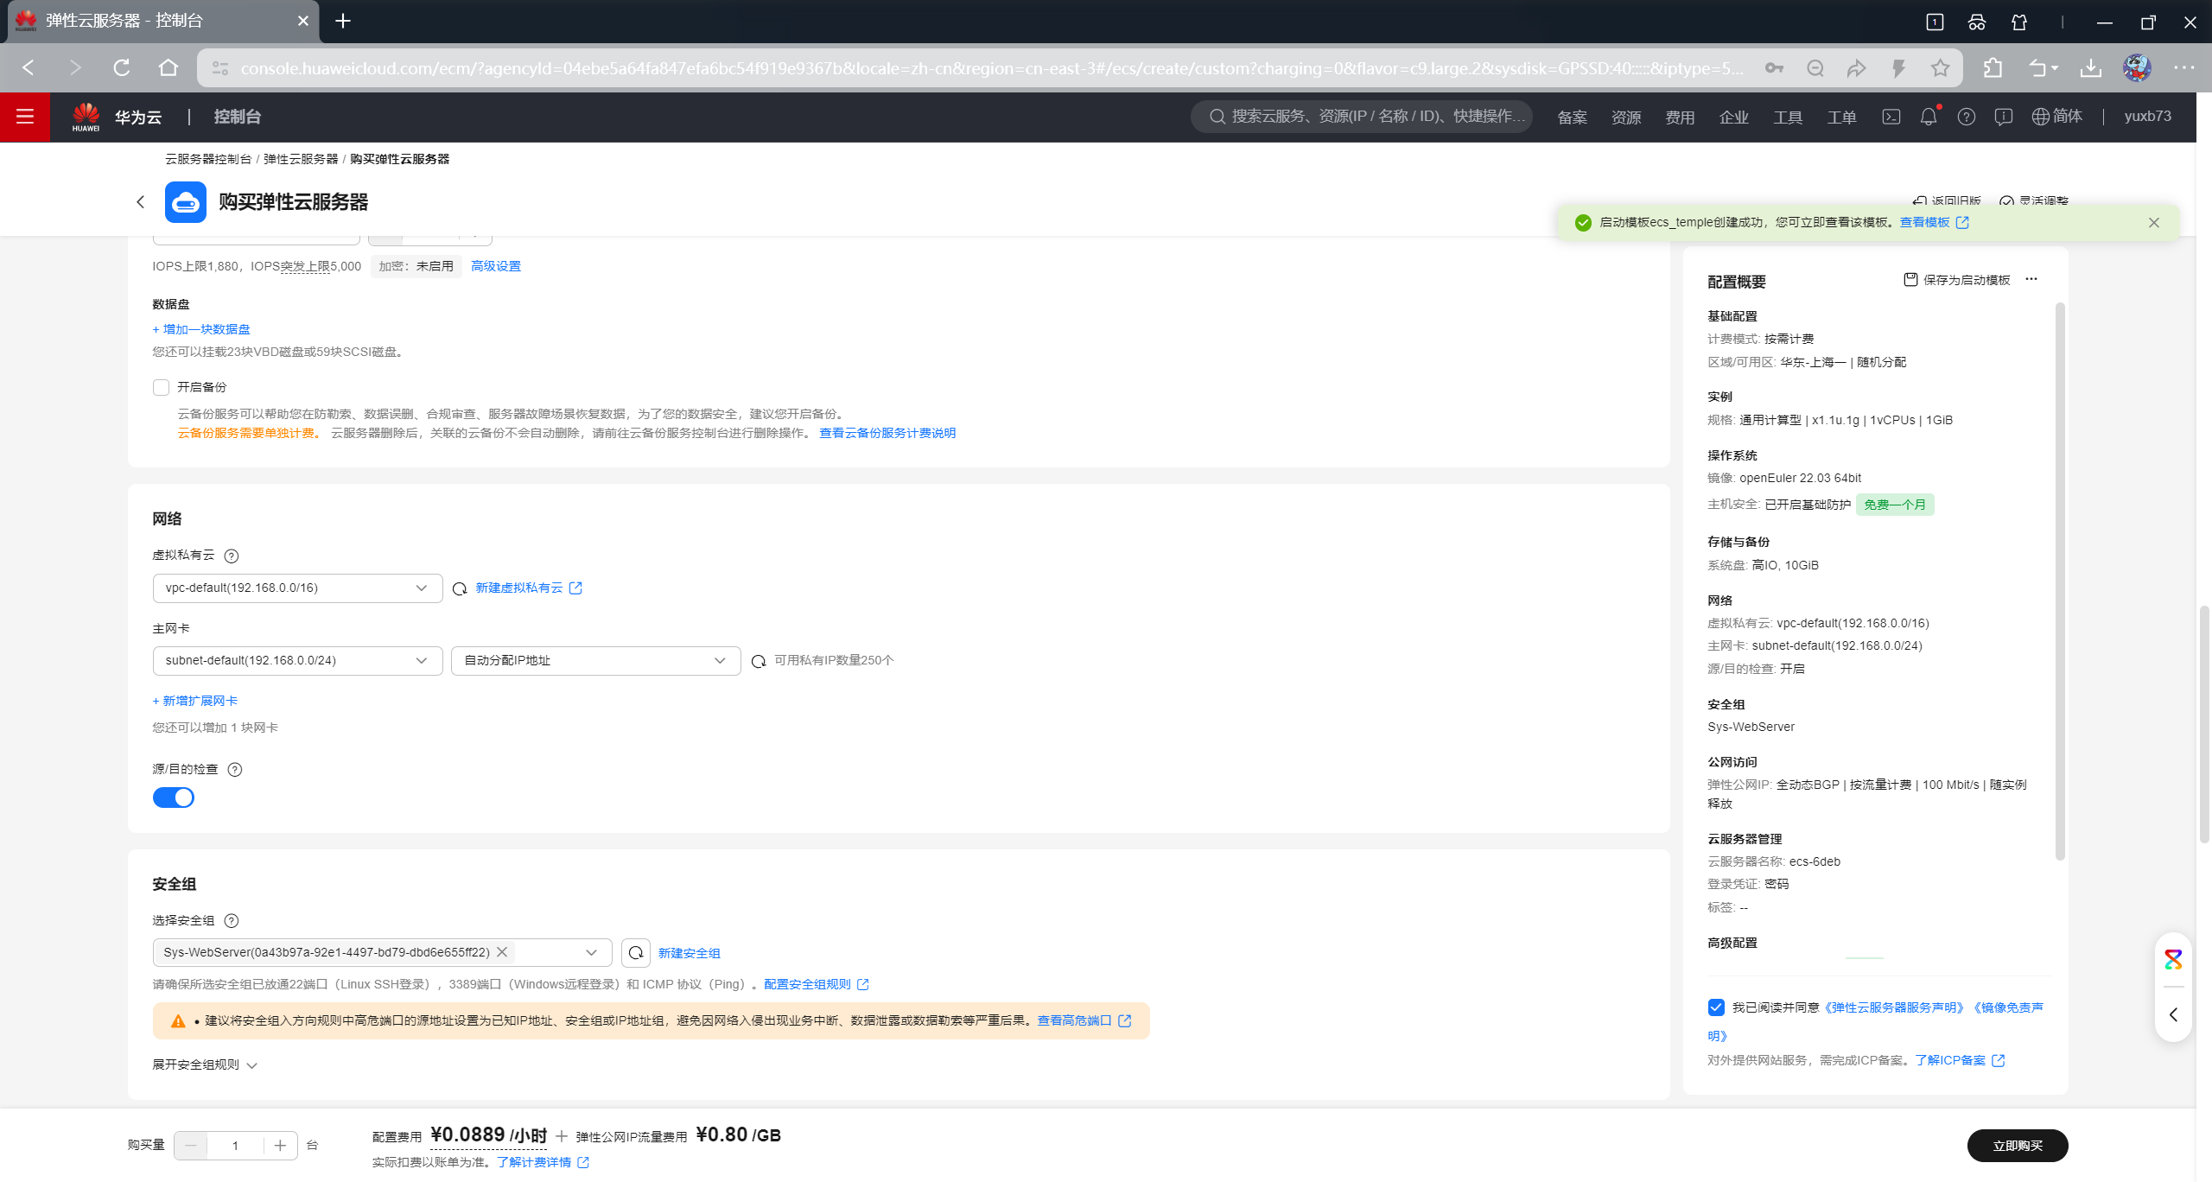The image size is (2212, 1182).
Task: Increase purchase quantity with plus stepper
Action: (280, 1146)
